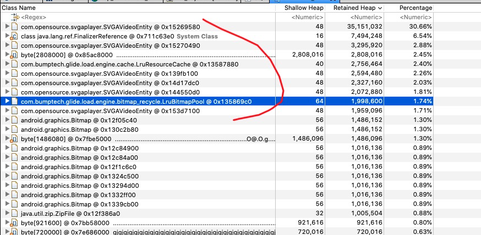Click object icon for LruResourceCache row

point(15,64)
